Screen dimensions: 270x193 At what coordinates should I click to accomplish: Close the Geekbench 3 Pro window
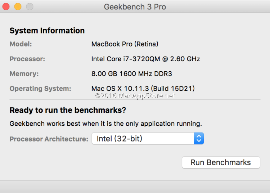[6, 6]
